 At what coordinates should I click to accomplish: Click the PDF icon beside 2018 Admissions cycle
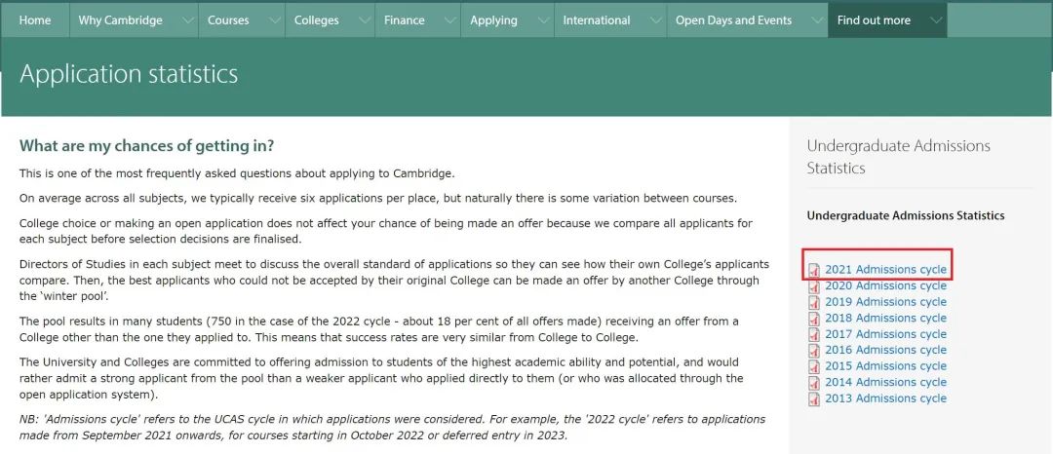(x=814, y=319)
